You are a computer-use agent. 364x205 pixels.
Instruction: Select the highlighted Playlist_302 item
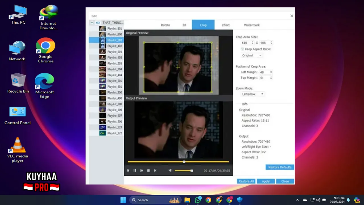click(106, 40)
